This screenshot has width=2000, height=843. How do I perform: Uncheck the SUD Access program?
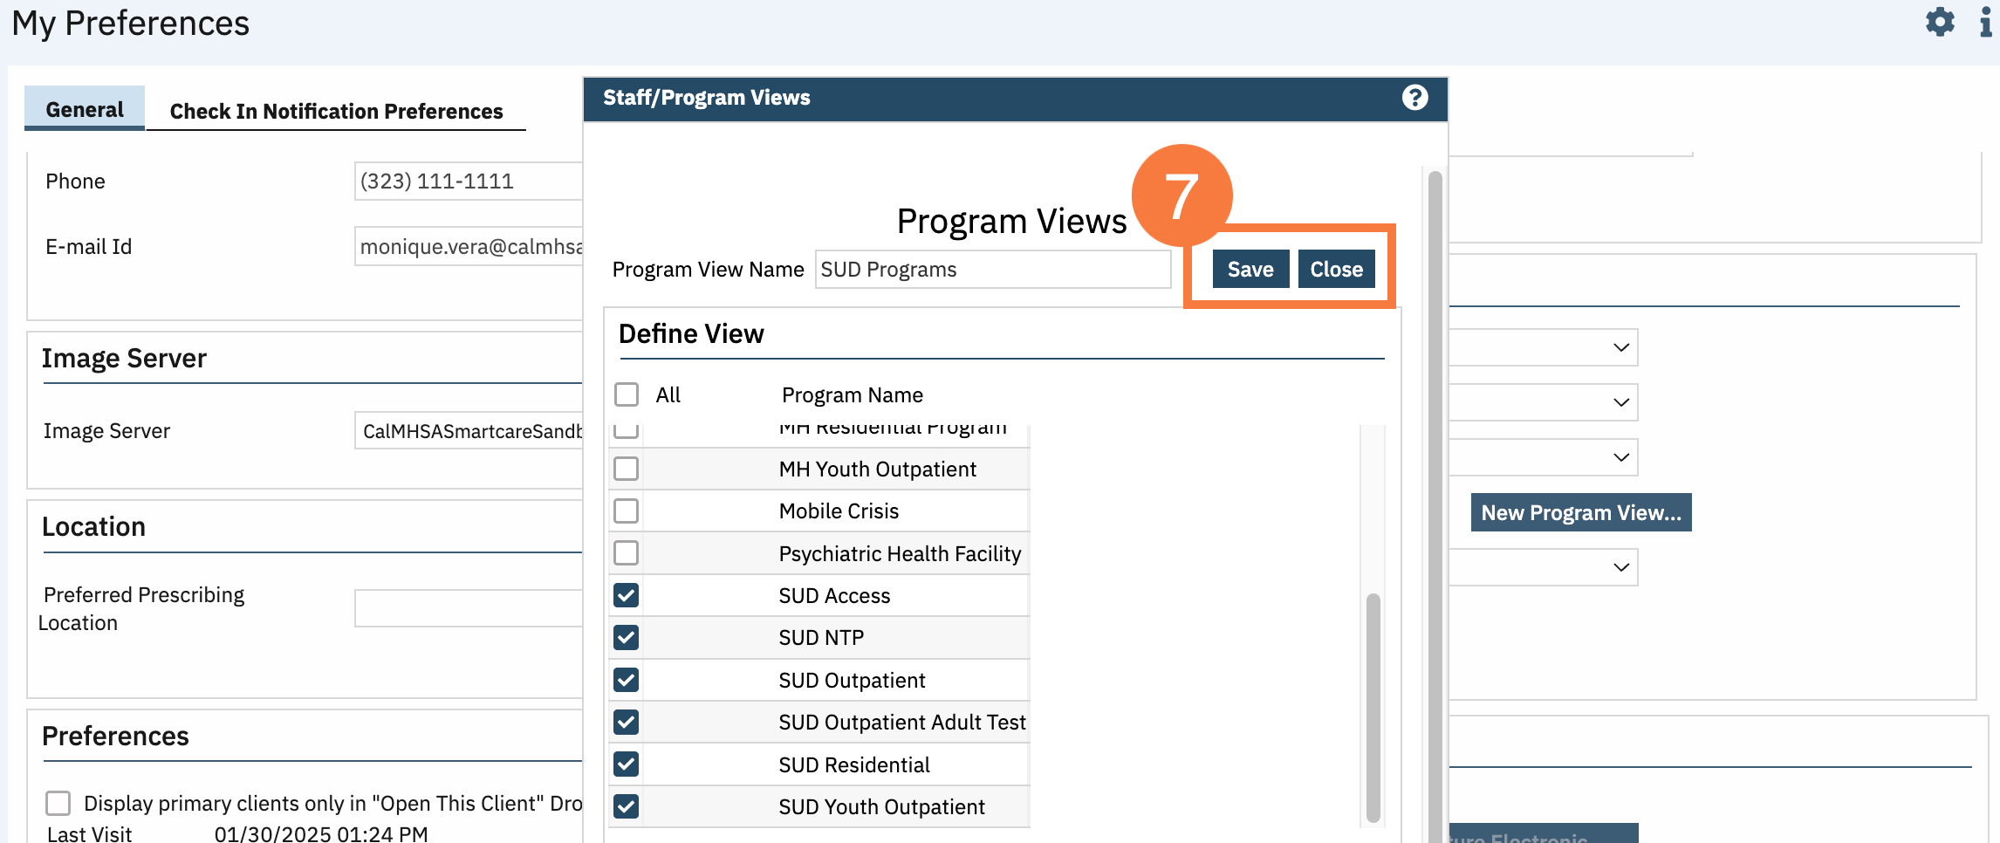click(627, 595)
